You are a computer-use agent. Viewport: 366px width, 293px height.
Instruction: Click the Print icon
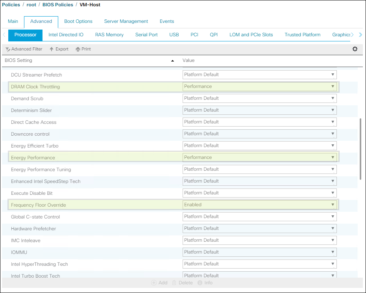pyautogui.click(x=78, y=49)
